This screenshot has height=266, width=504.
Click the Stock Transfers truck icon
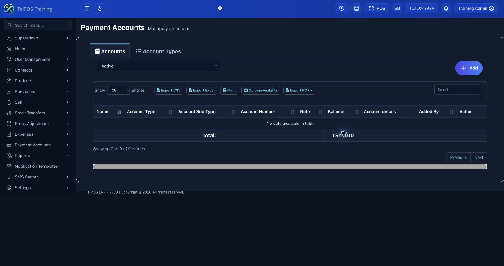point(9,113)
